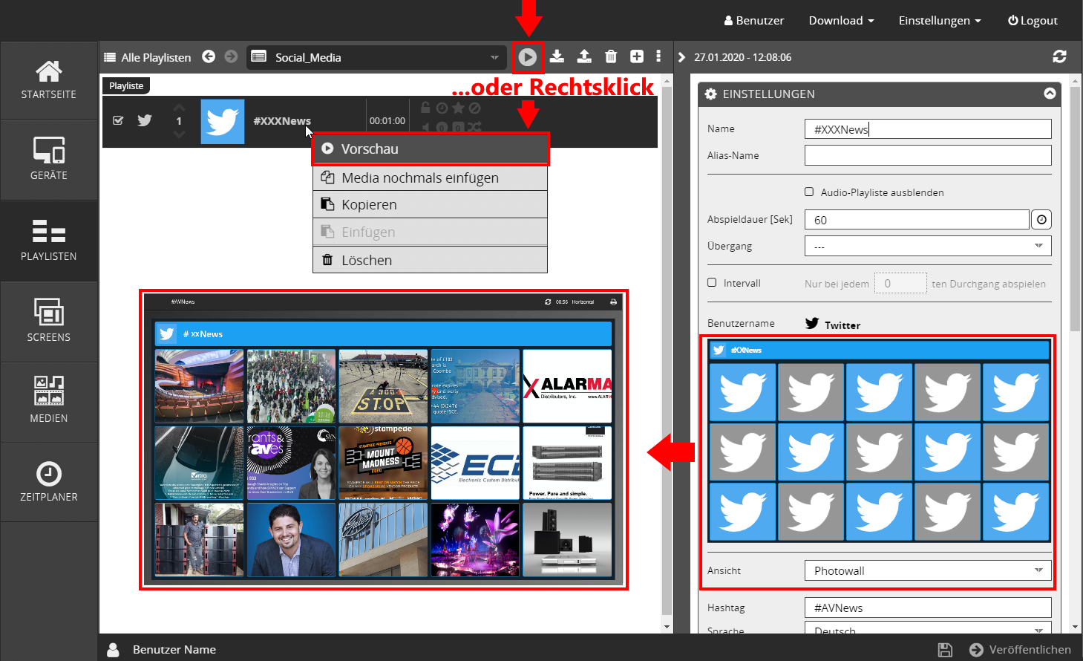
Task: Go to the Screens section
Action: 49,322
